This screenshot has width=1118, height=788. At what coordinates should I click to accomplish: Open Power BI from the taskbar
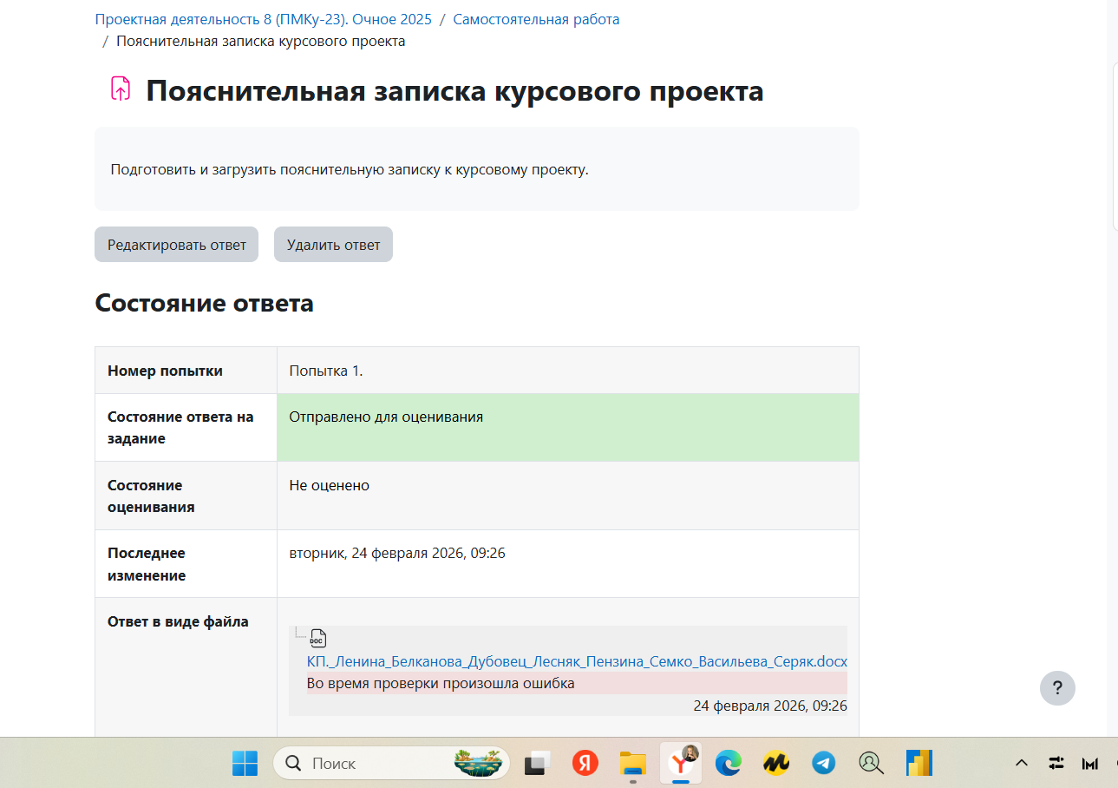(x=919, y=763)
